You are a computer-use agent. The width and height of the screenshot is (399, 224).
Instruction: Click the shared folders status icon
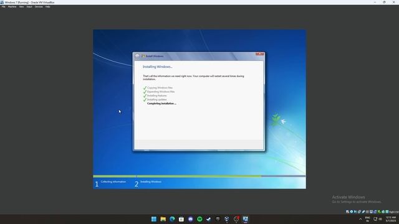point(367,212)
